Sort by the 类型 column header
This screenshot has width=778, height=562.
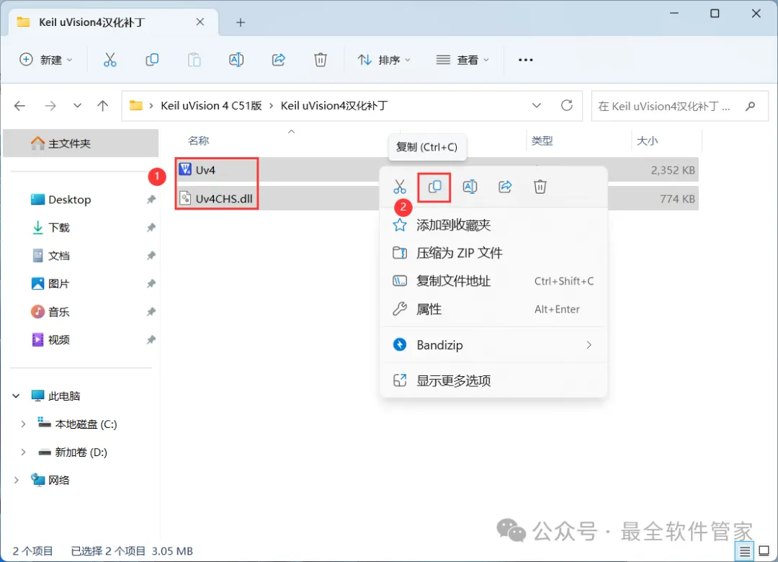coord(542,141)
